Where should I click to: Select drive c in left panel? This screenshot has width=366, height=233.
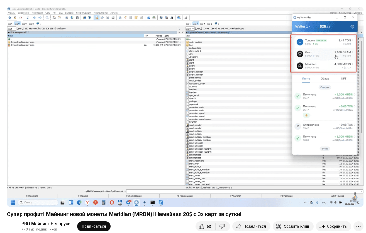click(x=10, y=24)
